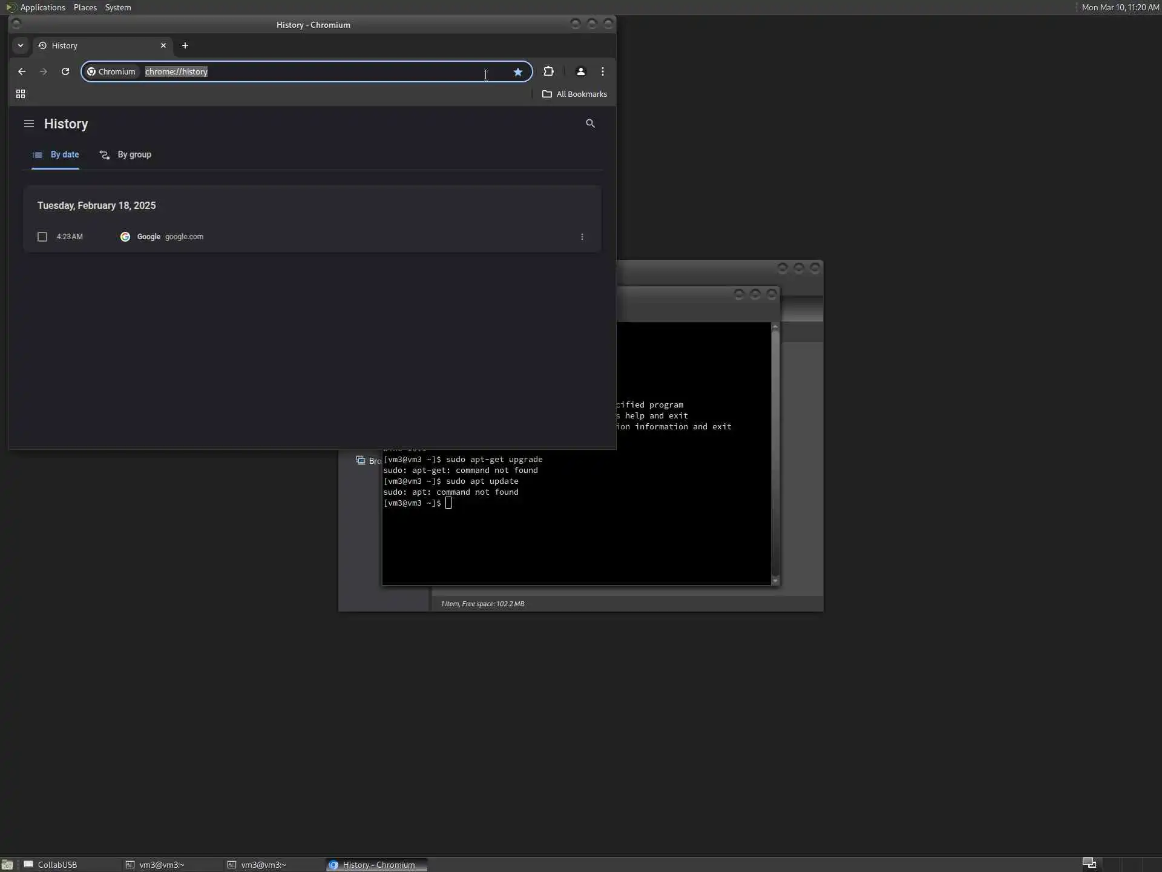Screen dimensions: 1162x872
Task: Click the search history magnifier icon
Action: (x=590, y=124)
